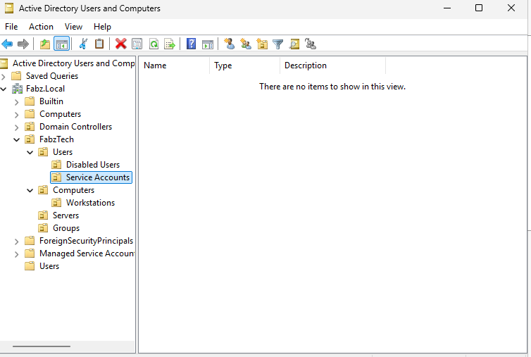Screen dimensions: 531x357
Task: Collapse the Fabz.Local domain node
Action: [x=4, y=89]
